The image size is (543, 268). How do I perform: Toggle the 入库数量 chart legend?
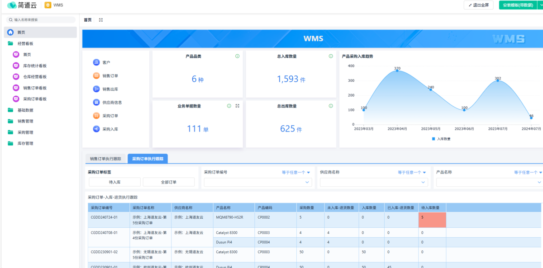click(441, 139)
